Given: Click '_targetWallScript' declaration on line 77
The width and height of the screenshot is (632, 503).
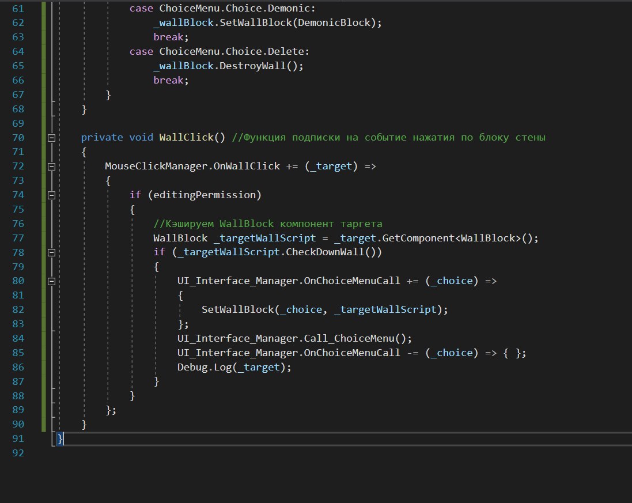Looking at the screenshot, I should click(x=265, y=238).
